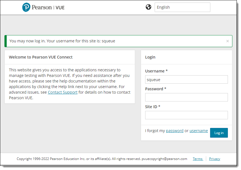This screenshot has height=170, width=241.
Task: Click the Username input field
Action: [186, 79]
